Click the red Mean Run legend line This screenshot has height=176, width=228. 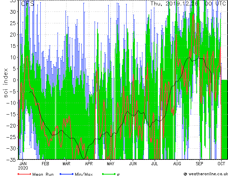(x=24, y=174)
